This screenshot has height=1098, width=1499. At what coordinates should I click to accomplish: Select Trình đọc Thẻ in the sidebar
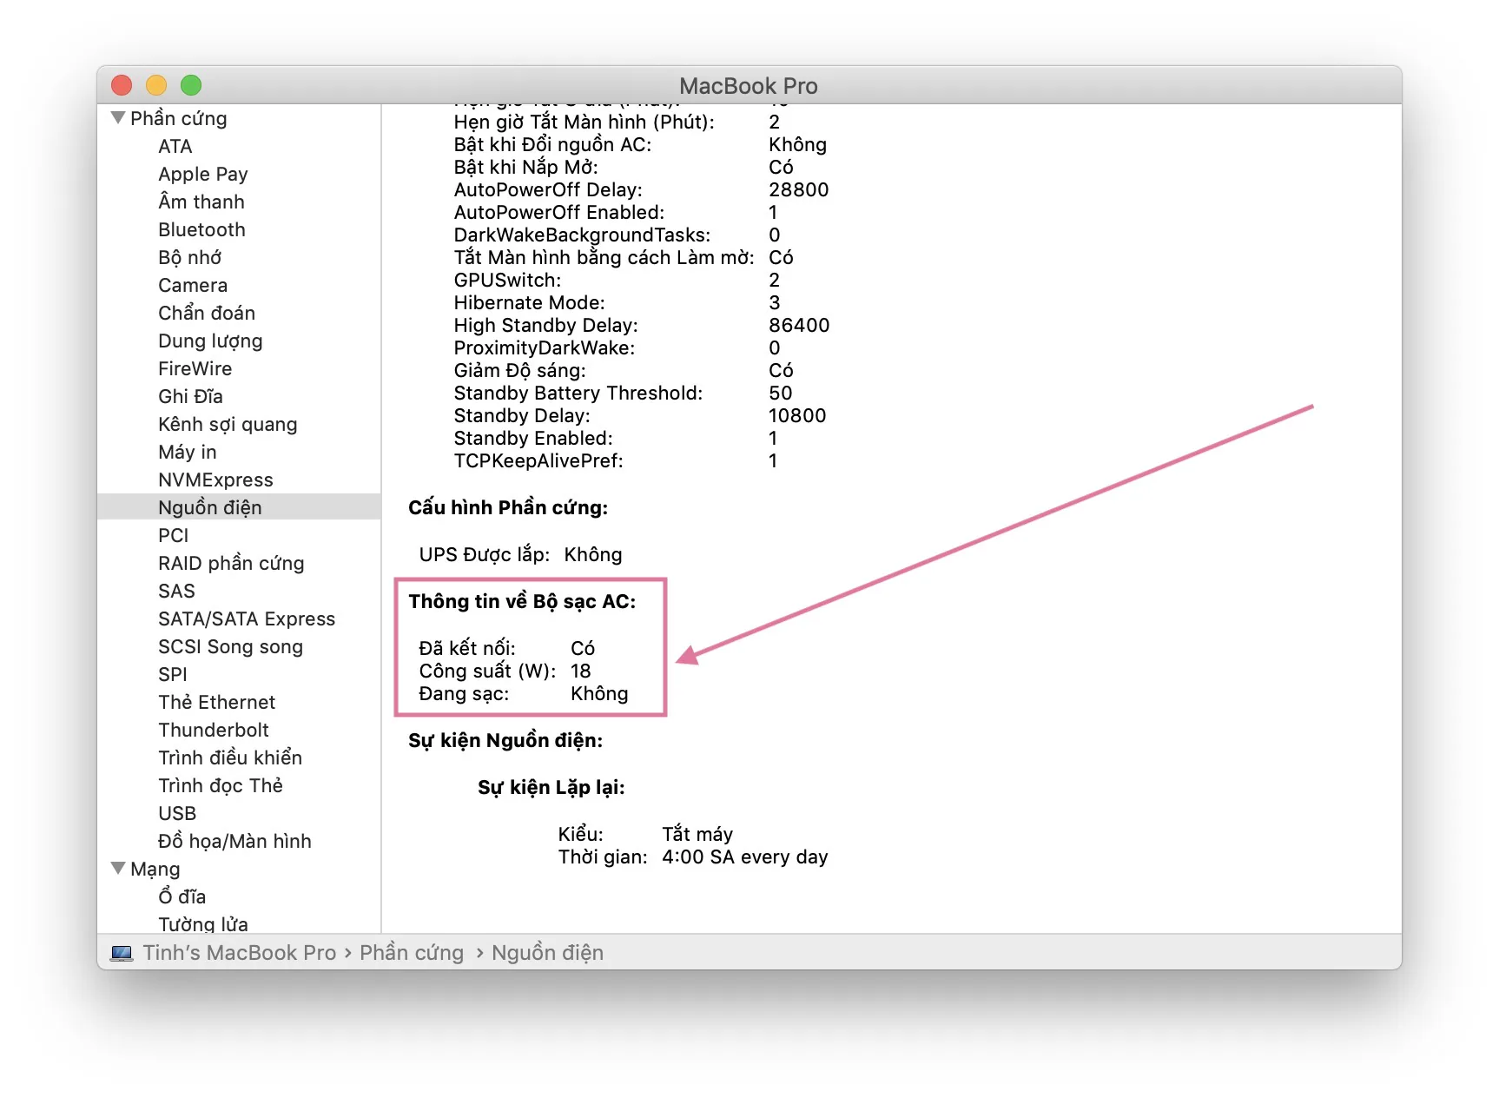[221, 785]
